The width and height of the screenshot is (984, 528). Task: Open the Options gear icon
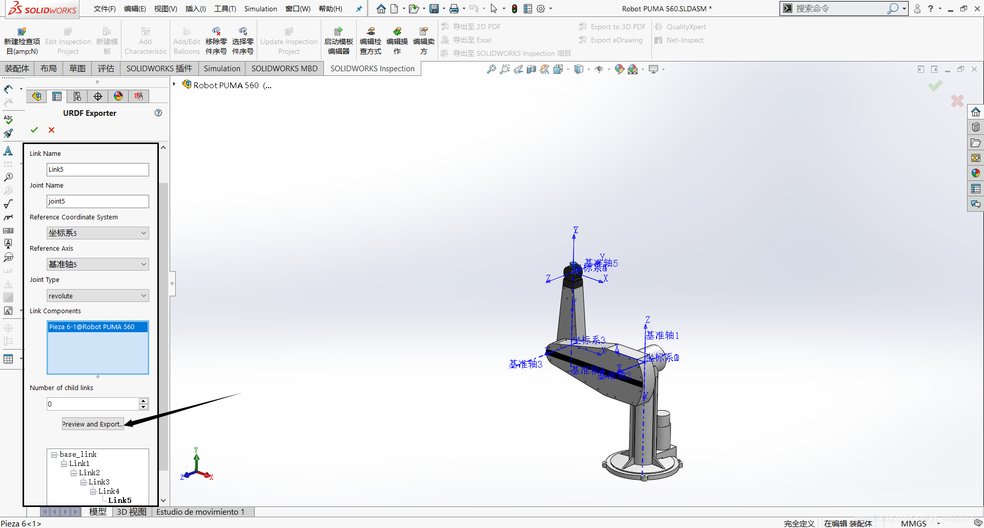[541, 9]
